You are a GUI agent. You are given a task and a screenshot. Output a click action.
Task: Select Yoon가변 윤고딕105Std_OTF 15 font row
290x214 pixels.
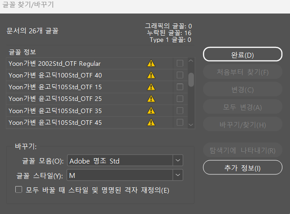pos(97,87)
